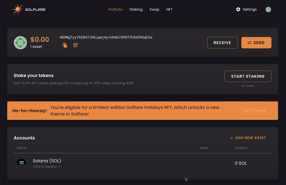Viewport: 286px width, 185px height.
Task: Switch to the Staking tab
Action: point(136,9)
